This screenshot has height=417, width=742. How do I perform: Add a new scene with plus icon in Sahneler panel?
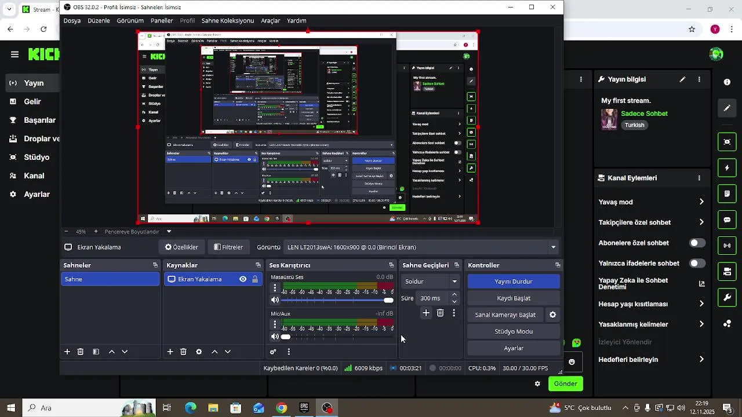coord(67,352)
